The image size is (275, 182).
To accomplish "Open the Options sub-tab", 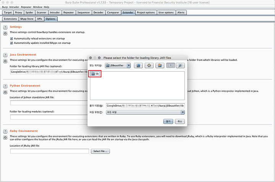I will pos(50,19).
